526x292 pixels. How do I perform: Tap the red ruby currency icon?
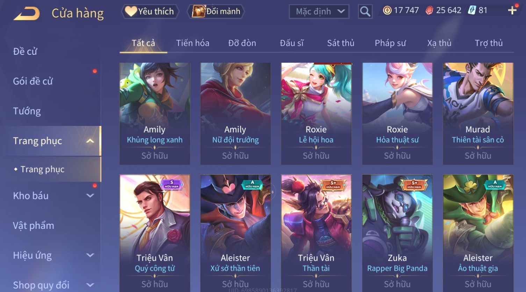click(x=429, y=10)
